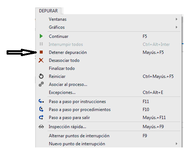
Task: Choose the Excepciones... menu entry
Action: tap(108, 92)
